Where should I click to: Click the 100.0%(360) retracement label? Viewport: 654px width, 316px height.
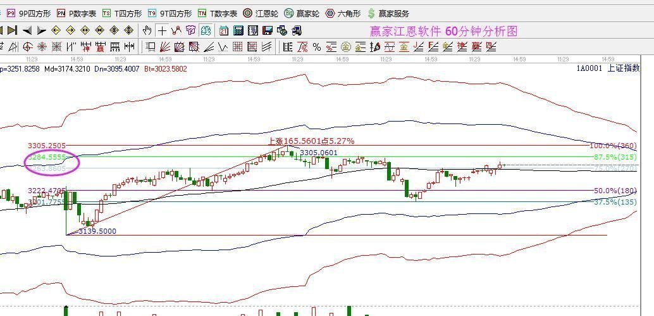pos(613,146)
